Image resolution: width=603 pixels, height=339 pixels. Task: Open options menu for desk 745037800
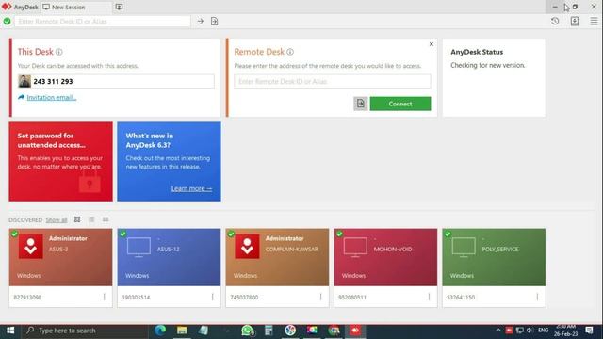pyautogui.click(x=320, y=297)
